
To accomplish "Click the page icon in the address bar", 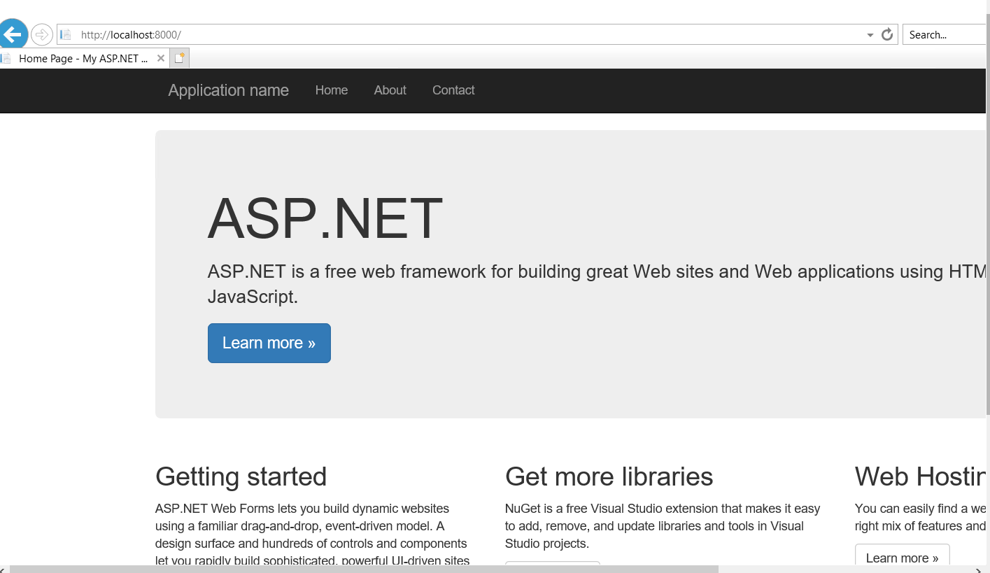I will (x=66, y=34).
